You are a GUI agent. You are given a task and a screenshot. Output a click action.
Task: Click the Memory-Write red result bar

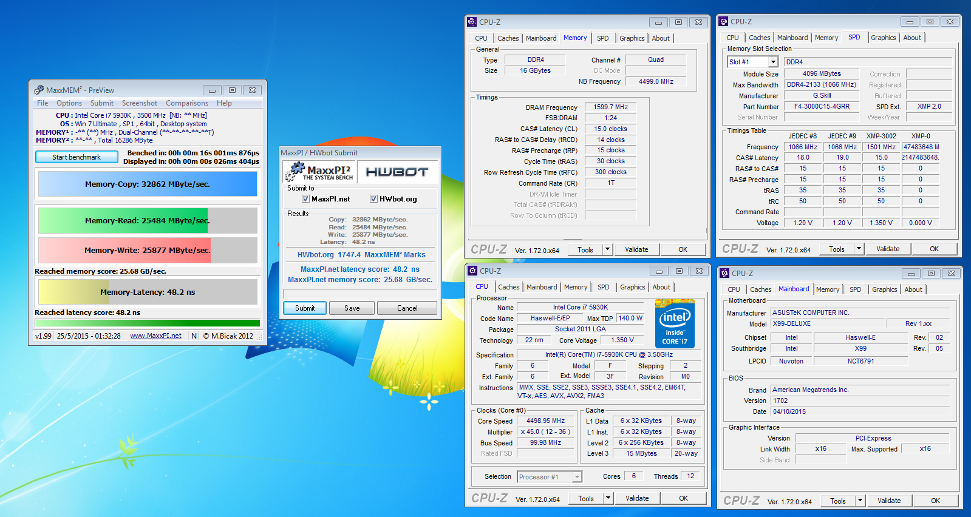point(148,250)
